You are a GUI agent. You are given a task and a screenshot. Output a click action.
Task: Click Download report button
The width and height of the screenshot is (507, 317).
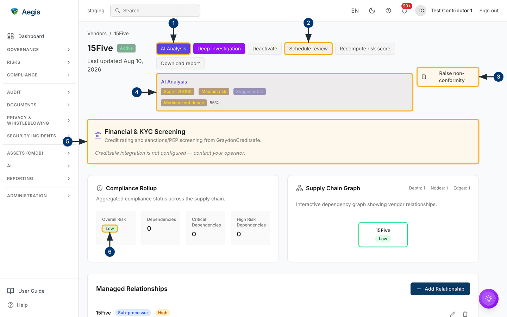180,63
